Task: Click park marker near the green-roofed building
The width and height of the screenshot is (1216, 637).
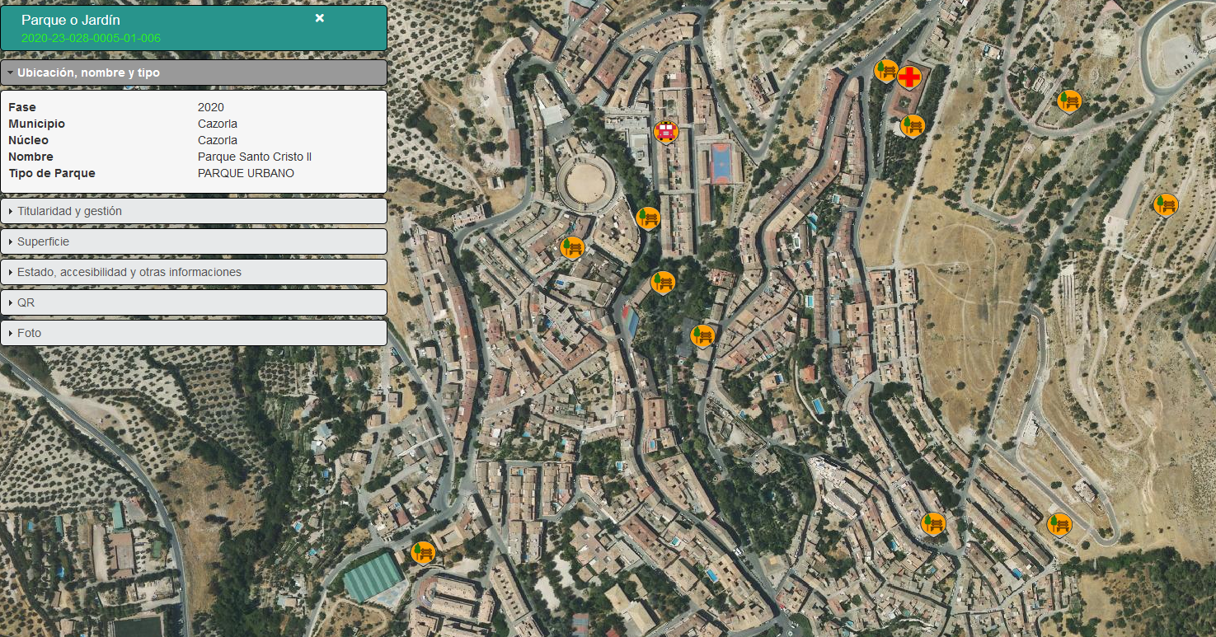Action: tap(424, 551)
